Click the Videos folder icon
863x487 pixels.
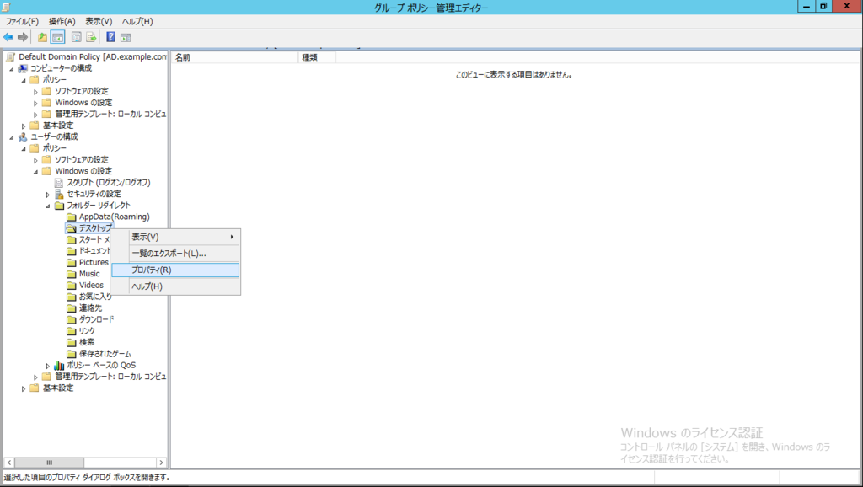point(71,285)
